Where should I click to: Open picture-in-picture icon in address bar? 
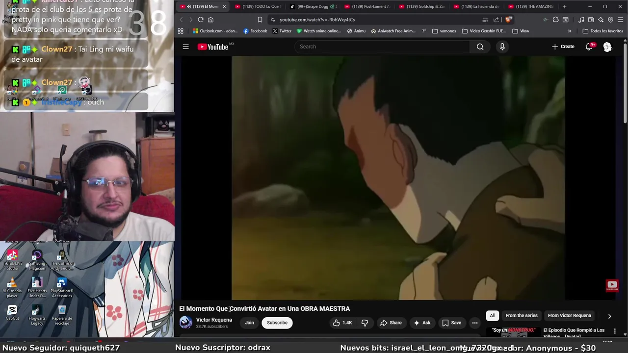point(485,20)
